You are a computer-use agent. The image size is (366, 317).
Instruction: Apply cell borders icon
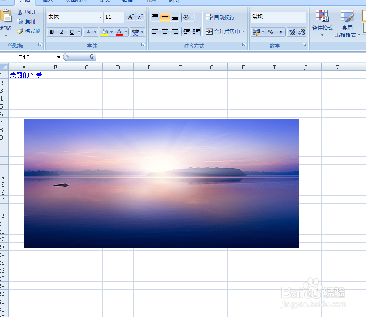tap(88, 32)
